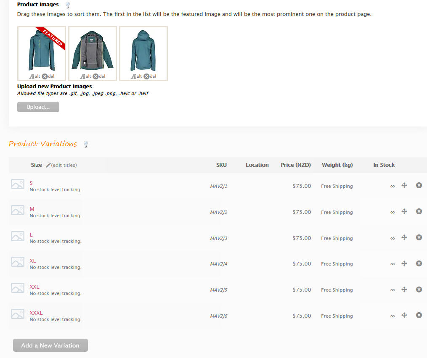Click Free Shipping in the XXXL row

click(337, 316)
